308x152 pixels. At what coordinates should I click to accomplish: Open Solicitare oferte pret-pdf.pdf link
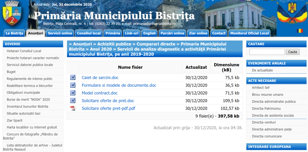coord(108,108)
